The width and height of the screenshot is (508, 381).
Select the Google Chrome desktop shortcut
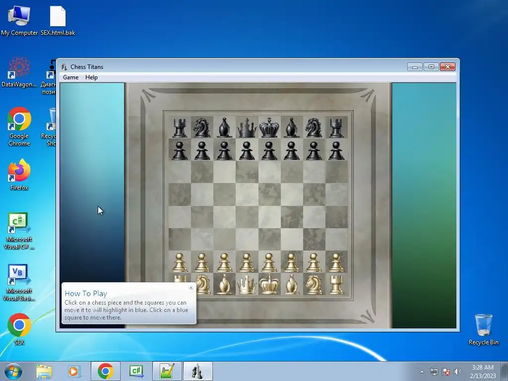coord(19,127)
